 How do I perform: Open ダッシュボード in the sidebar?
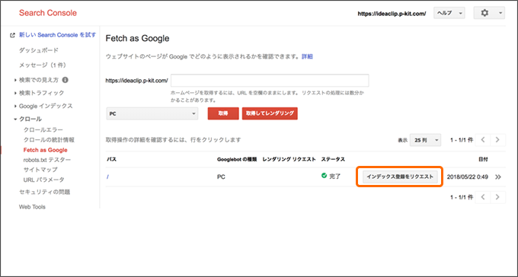click(x=39, y=50)
